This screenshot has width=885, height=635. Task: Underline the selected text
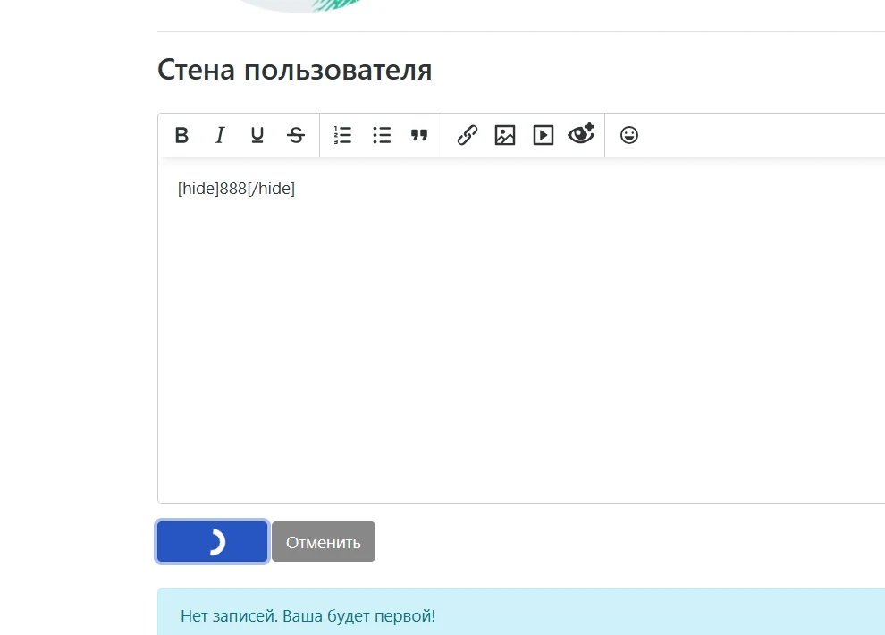[257, 135]
